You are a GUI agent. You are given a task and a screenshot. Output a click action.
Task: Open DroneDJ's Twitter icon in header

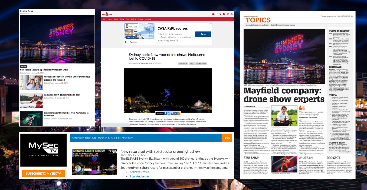(x=221, y=14)
